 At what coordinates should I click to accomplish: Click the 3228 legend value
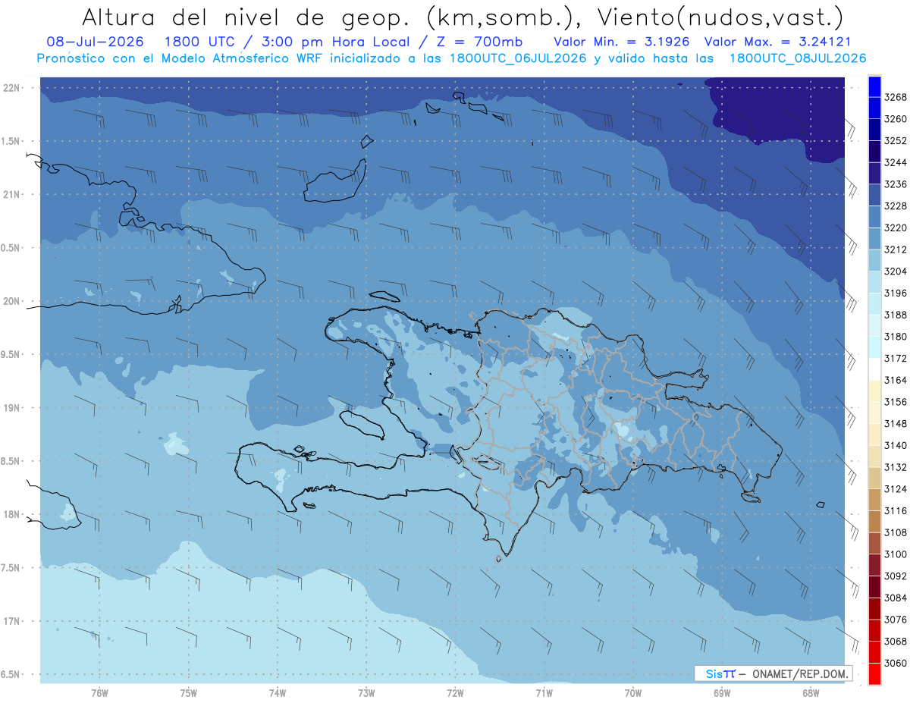point(896,206)
